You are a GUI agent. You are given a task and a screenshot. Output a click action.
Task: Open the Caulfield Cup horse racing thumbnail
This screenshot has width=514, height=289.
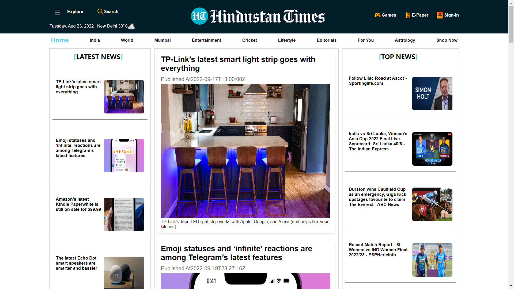[x=432, y=204]
